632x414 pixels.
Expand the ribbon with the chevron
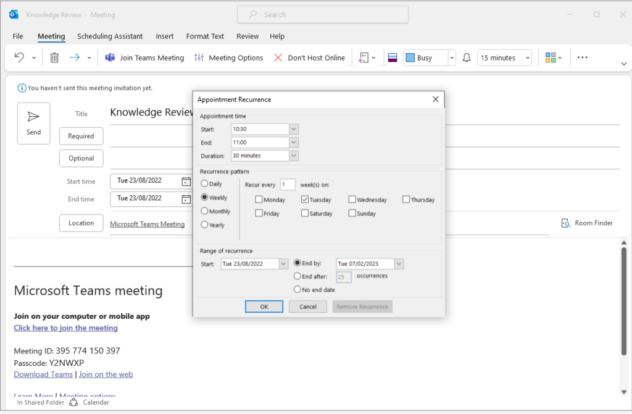pyautogui.click(x=623, y=64)
